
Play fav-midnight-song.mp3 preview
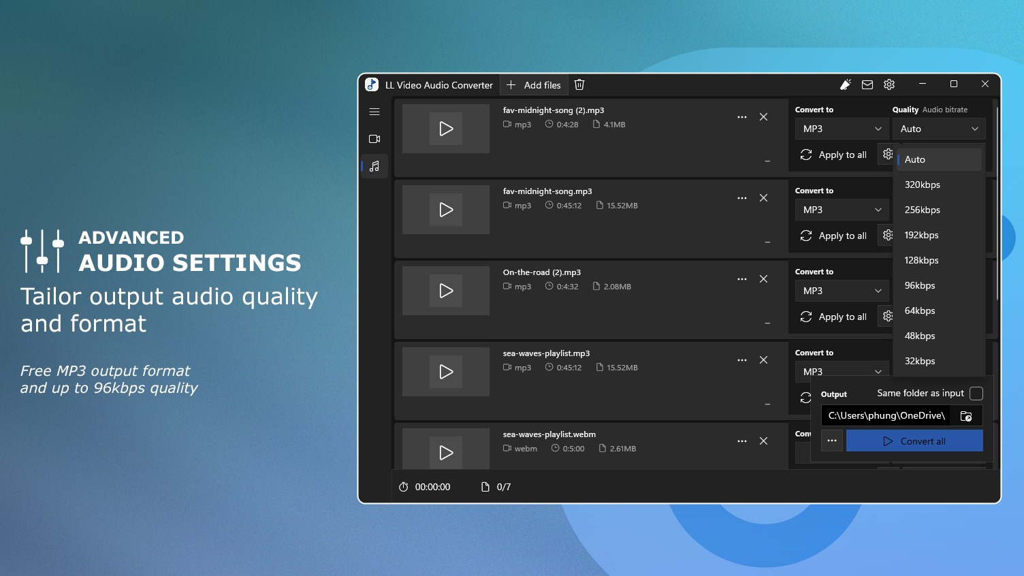[446, 210]
